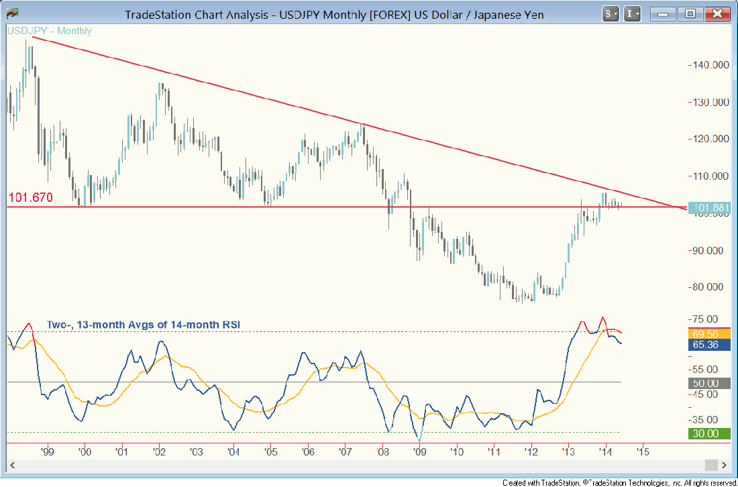Click the USDJPY - Monthly chart label
Screen dimensions: 738x487
coord(50,31)
